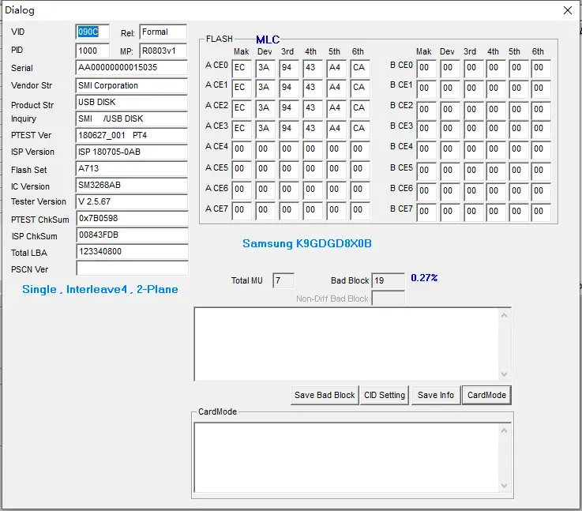Click the Vendor Str field

click(x=132, y=85)
